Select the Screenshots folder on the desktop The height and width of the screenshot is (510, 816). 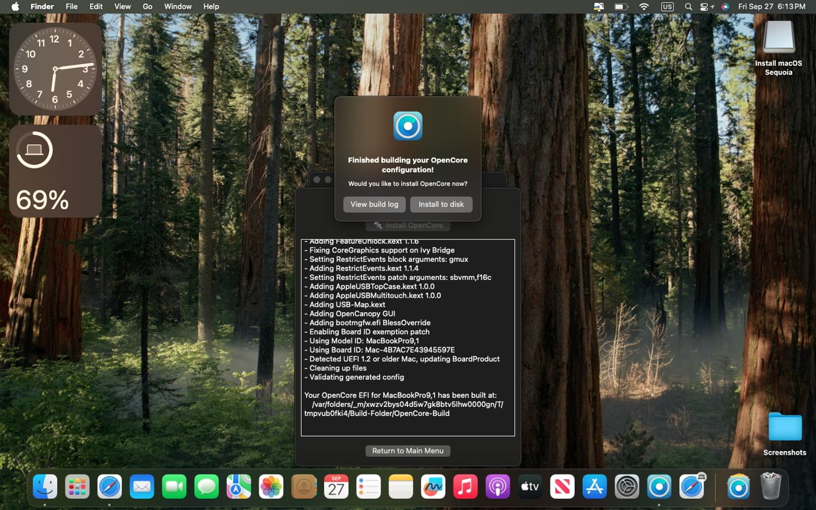785,434
